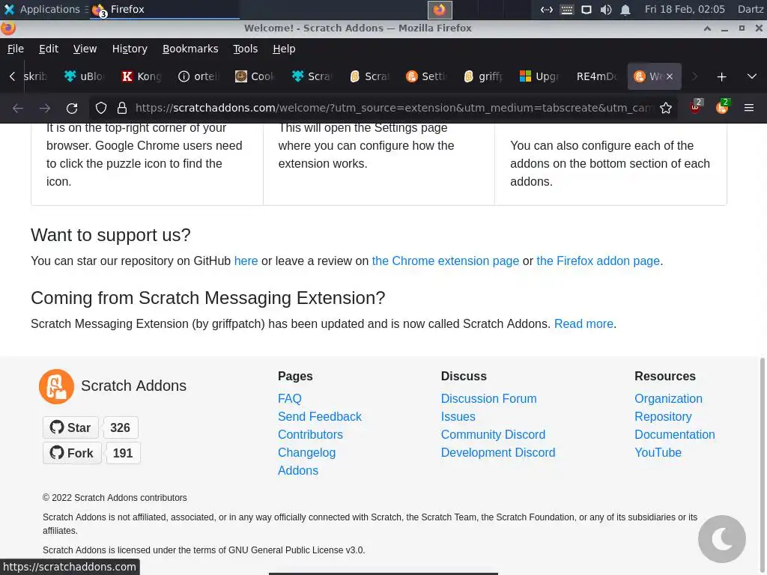Toggle dark mode with moon button
Screen dimensions: 767x575
[x=721, y=539]
